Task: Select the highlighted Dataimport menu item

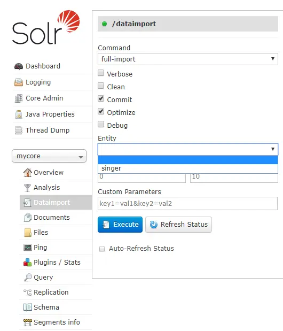Action: (56, 203)
